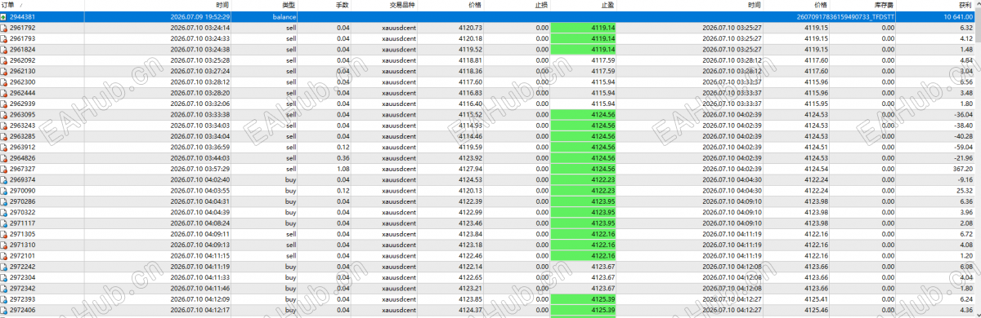Pick the order icon beside 2962939
This screenshot has width=981, height=318.
click(x=4, y=104)
